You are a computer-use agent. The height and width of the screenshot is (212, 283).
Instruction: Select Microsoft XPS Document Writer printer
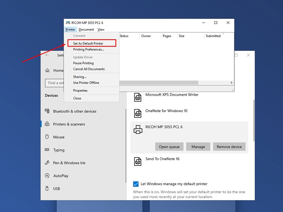(x=172, y=95)
